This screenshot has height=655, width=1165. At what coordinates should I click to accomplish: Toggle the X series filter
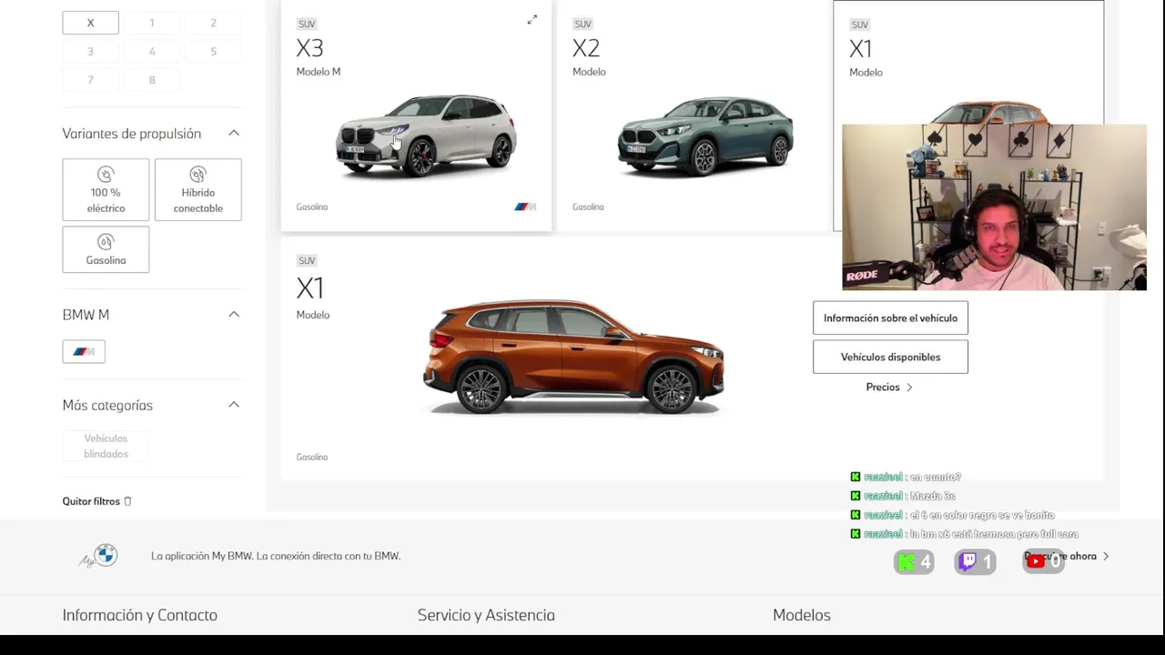pyautogui.click(x=90, y=23)
